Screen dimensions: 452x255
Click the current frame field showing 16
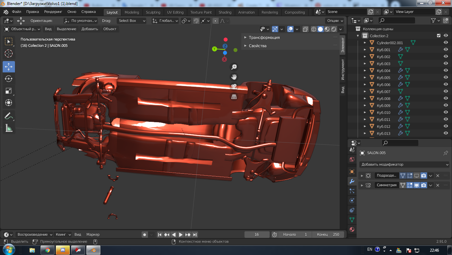pos(257,234)
